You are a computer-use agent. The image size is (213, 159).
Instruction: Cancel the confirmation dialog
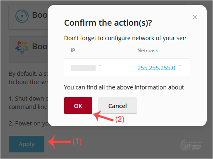coord(117,106)
